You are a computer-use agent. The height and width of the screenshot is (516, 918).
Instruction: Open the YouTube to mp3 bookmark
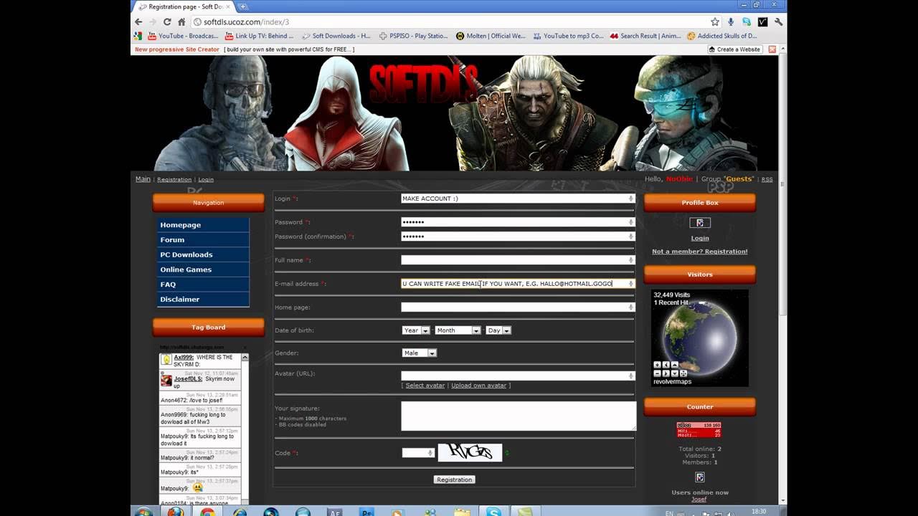coord(568,36)
